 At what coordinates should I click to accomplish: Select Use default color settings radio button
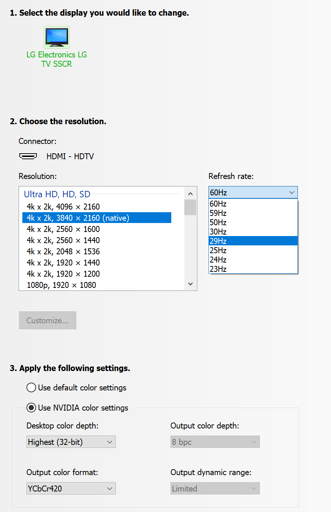point(31,387)
